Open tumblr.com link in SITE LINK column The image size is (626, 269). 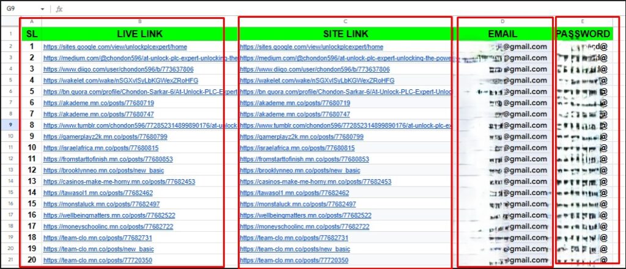(x=346, y=125)
